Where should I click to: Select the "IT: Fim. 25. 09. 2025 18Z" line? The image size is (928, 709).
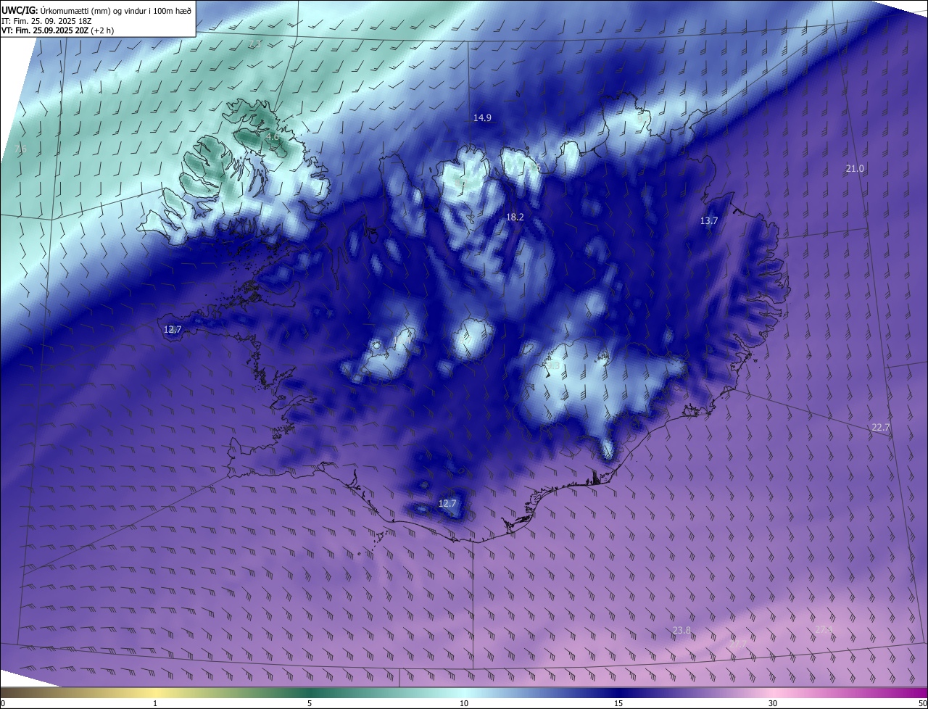pos(48,20)
